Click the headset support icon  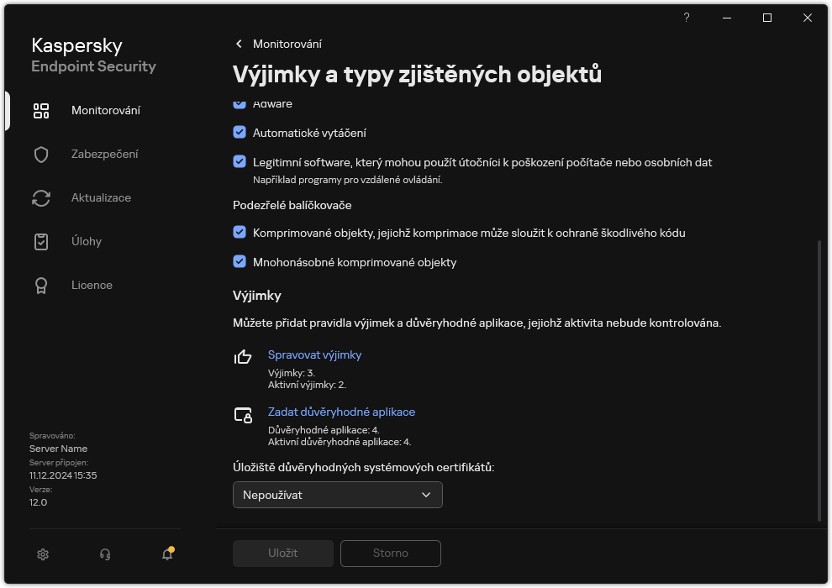(x=104, y=554)
